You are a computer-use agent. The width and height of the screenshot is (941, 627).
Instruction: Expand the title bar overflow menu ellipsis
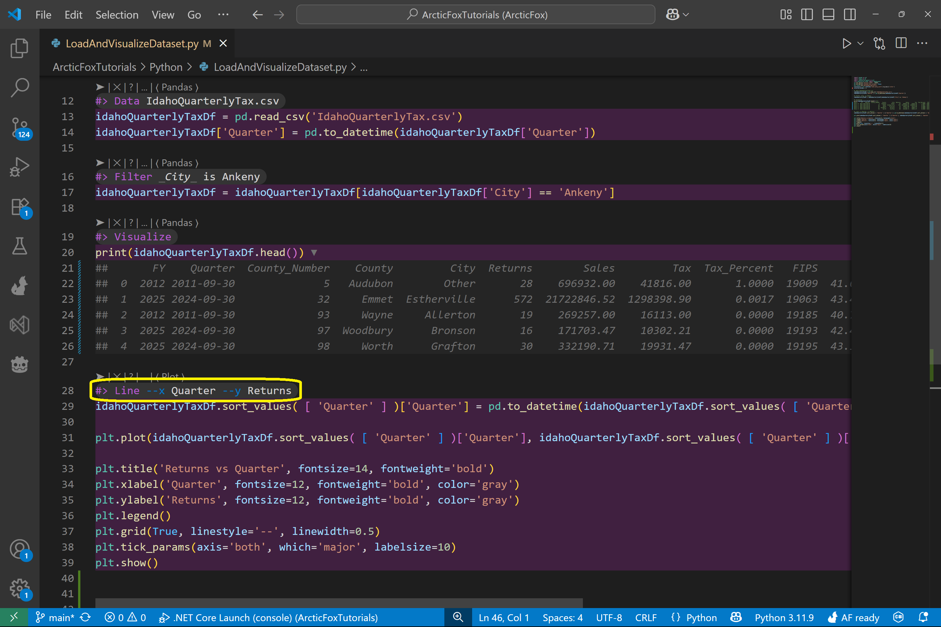click(223, 15)
